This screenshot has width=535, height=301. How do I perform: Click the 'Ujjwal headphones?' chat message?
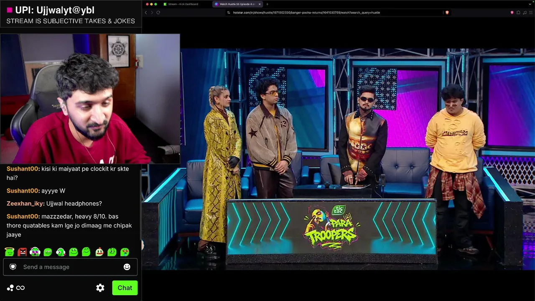pos(74,204)
